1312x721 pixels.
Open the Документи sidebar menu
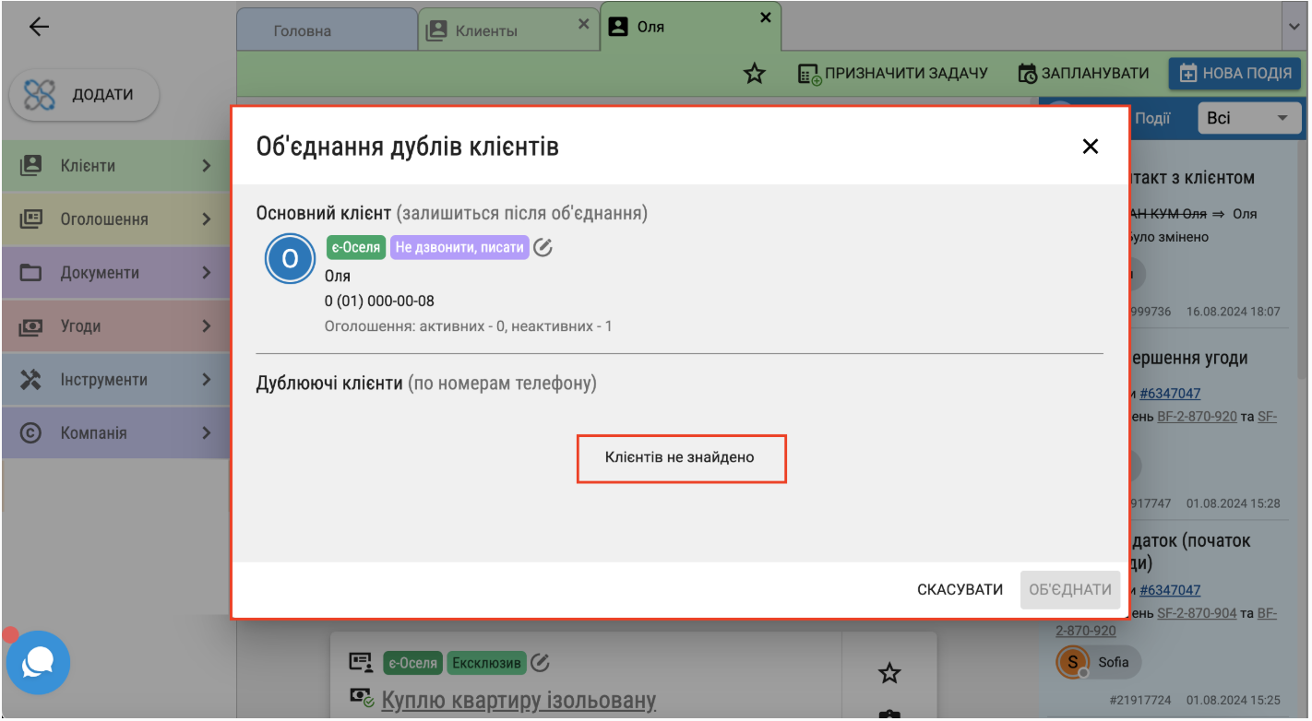pyautogui.click(x=115, y=273)
